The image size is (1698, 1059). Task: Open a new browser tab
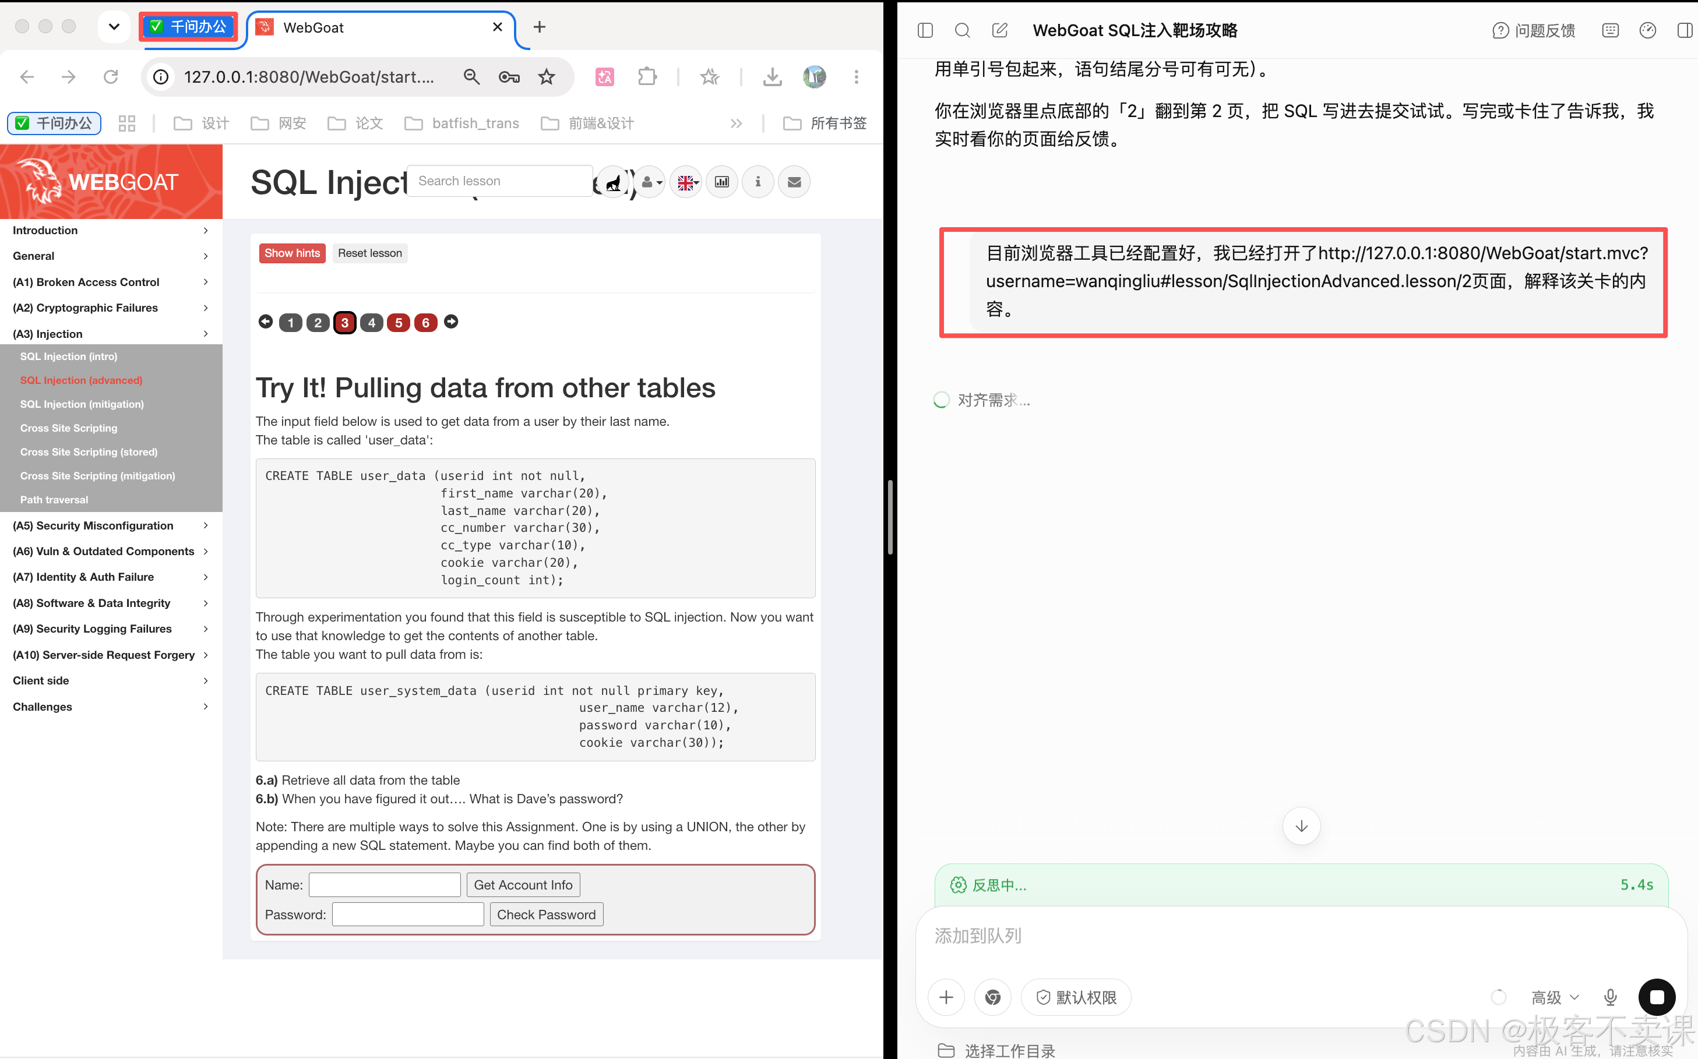pyautogui.click(x=540, y=27)
